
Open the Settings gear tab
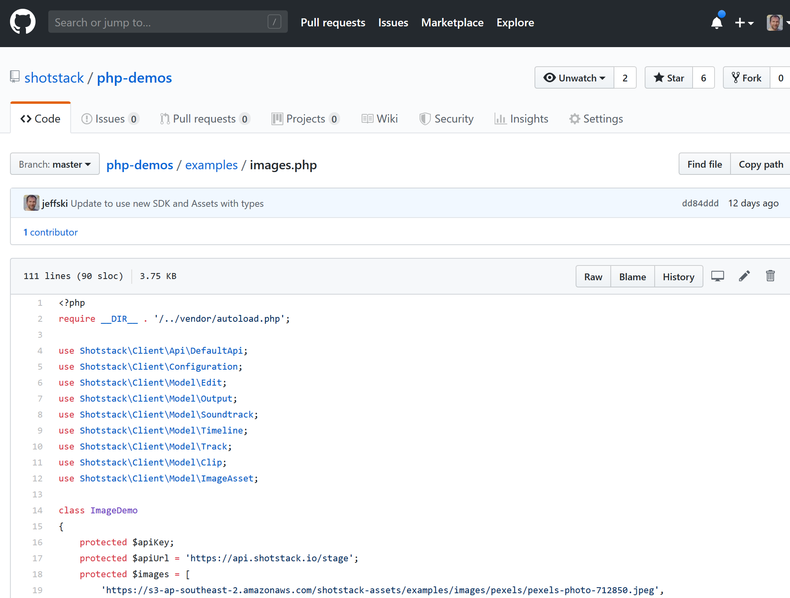point(596,119)
